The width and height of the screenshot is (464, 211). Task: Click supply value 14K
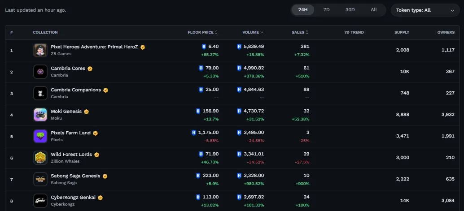tap(405, 201)
